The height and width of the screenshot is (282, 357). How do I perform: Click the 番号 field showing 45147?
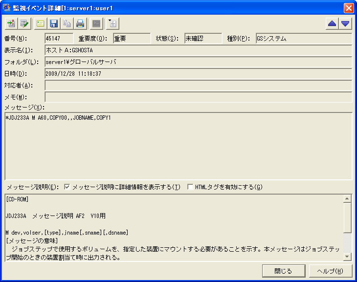coord(59,38)
